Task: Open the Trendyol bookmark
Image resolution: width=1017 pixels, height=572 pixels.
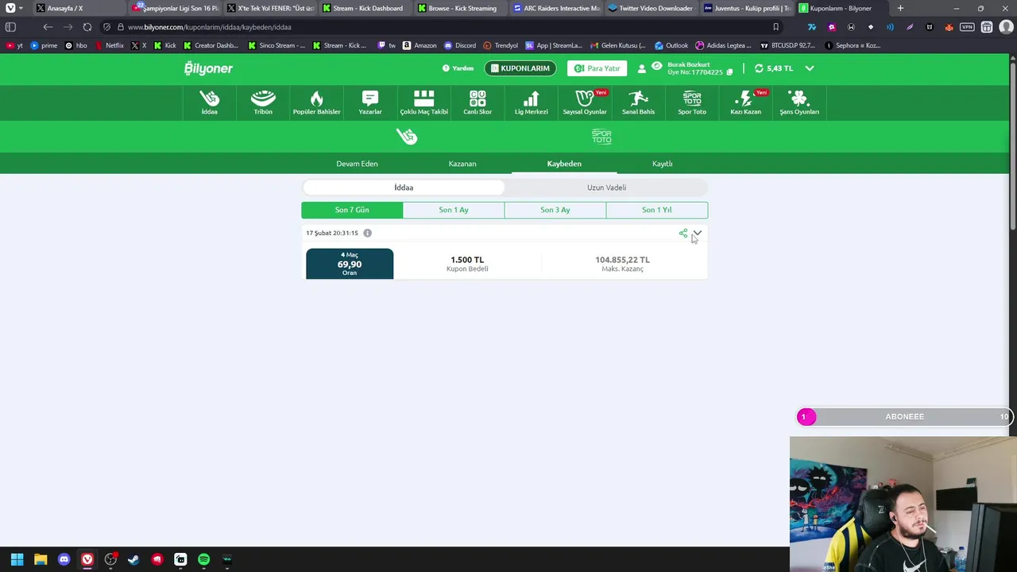Action: click(501, 45)
